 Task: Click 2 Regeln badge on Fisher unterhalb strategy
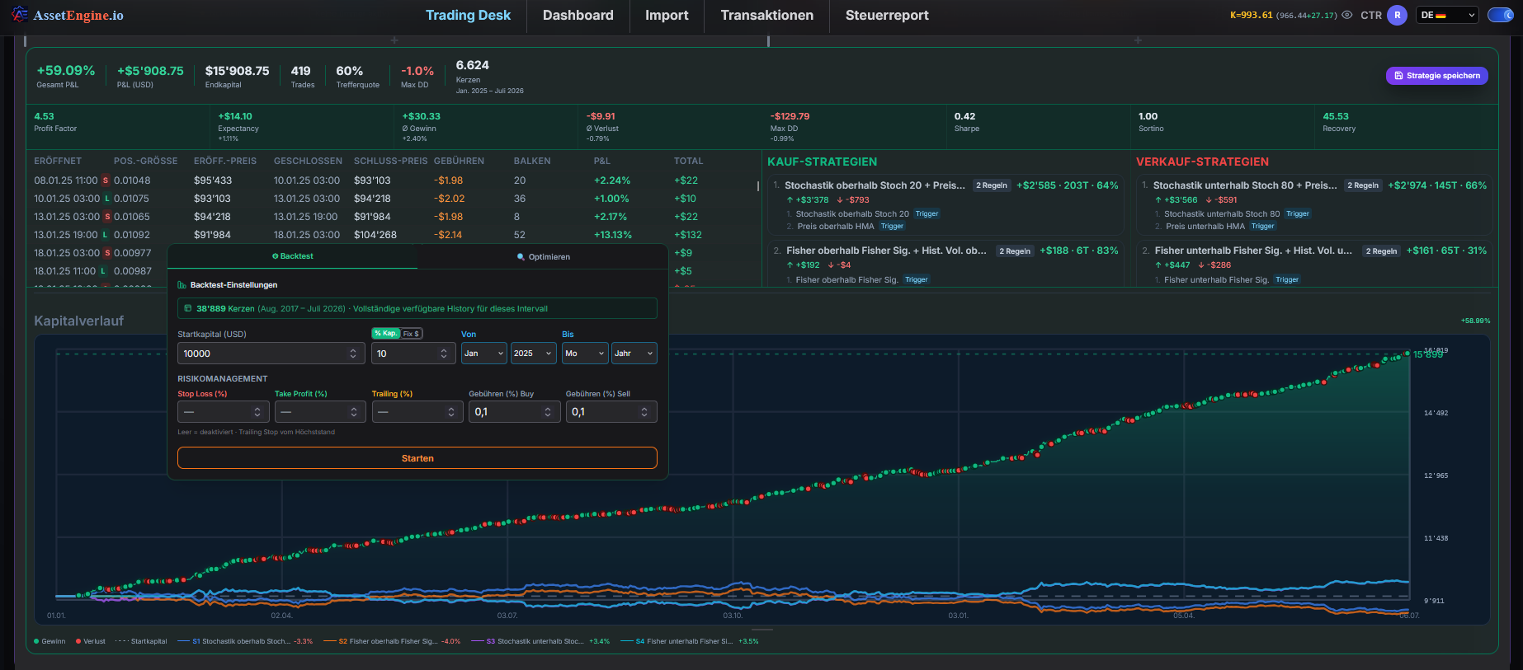click(x=1382, y=251)
